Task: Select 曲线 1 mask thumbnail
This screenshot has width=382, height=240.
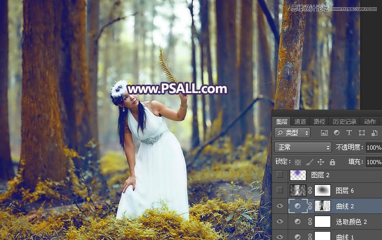Action: point(323,236)
